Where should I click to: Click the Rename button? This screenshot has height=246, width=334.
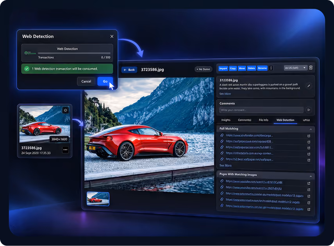262,68
